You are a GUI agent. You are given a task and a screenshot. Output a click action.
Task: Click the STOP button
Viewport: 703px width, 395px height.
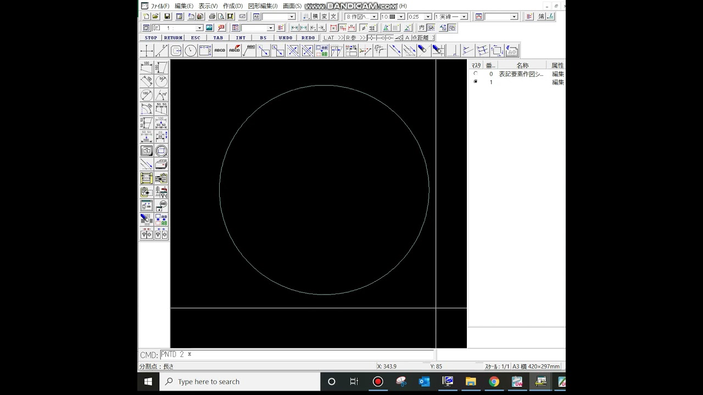click(x=150, y=38)
